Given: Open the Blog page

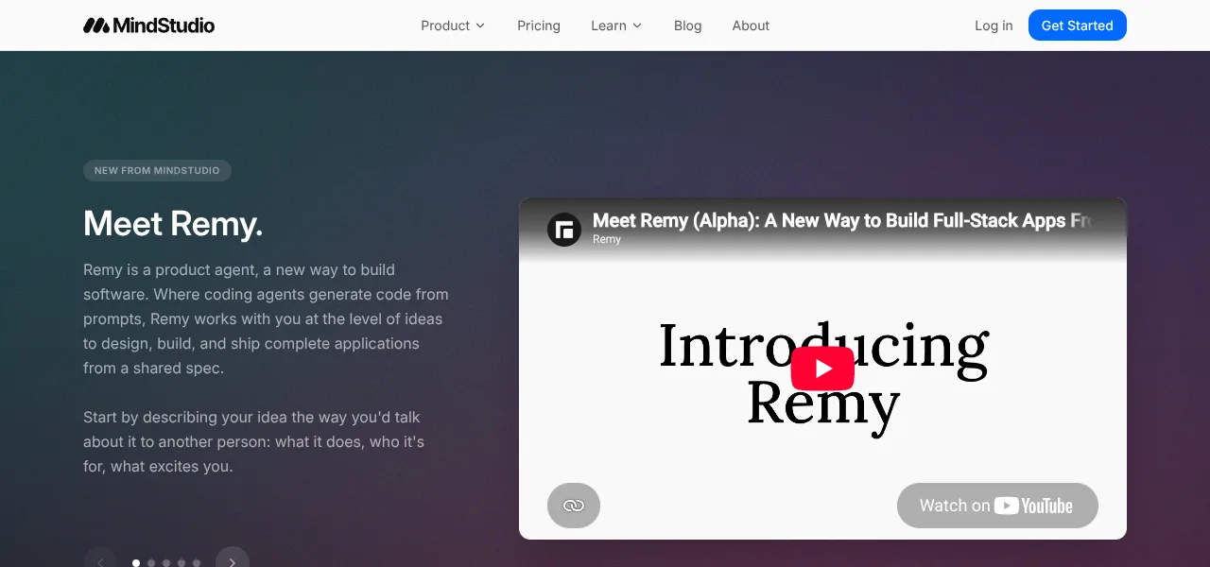Looking at the screenshot, I should tap(687, 26).
